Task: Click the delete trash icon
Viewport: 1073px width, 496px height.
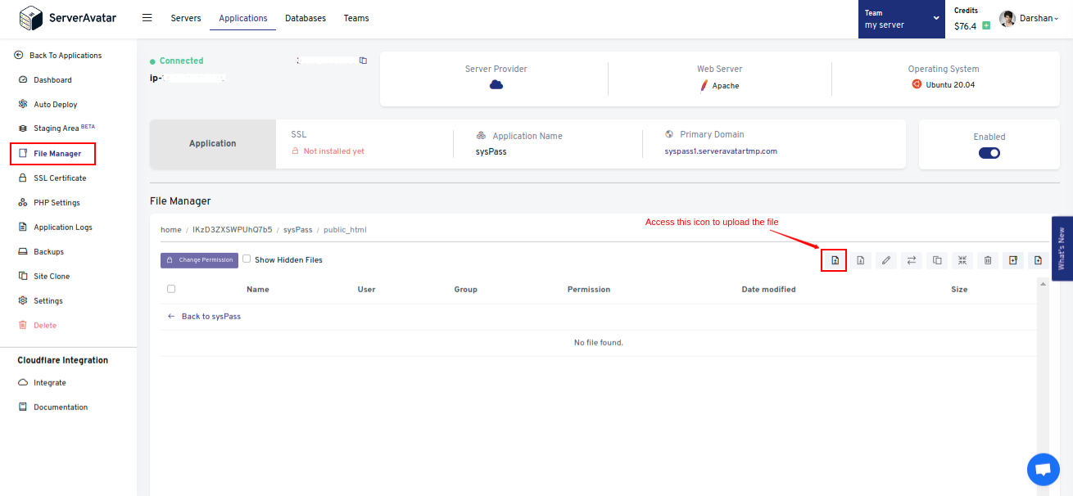Action: point(988,259)
